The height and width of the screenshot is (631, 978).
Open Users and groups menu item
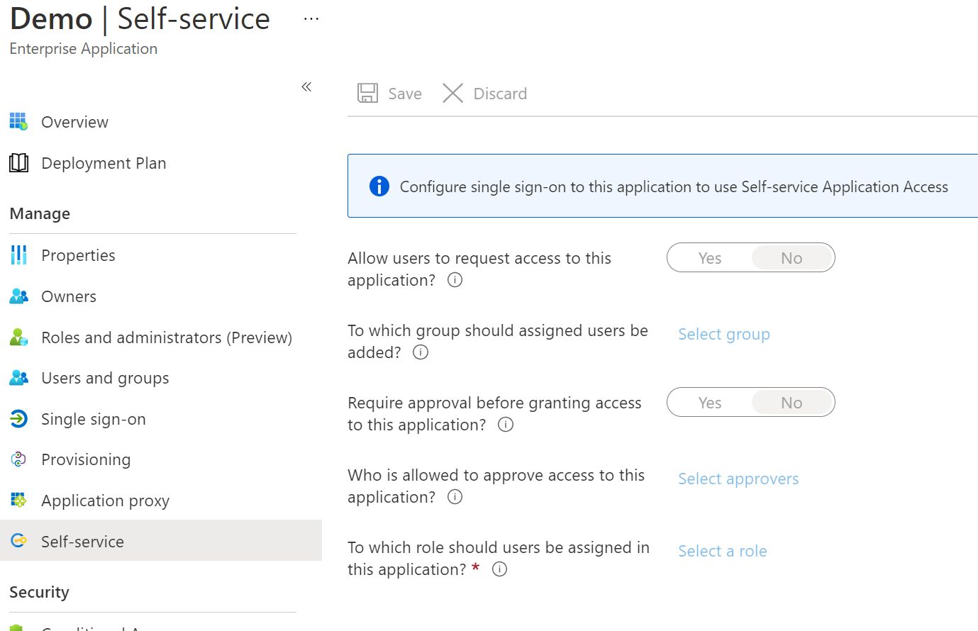[105, 379]
